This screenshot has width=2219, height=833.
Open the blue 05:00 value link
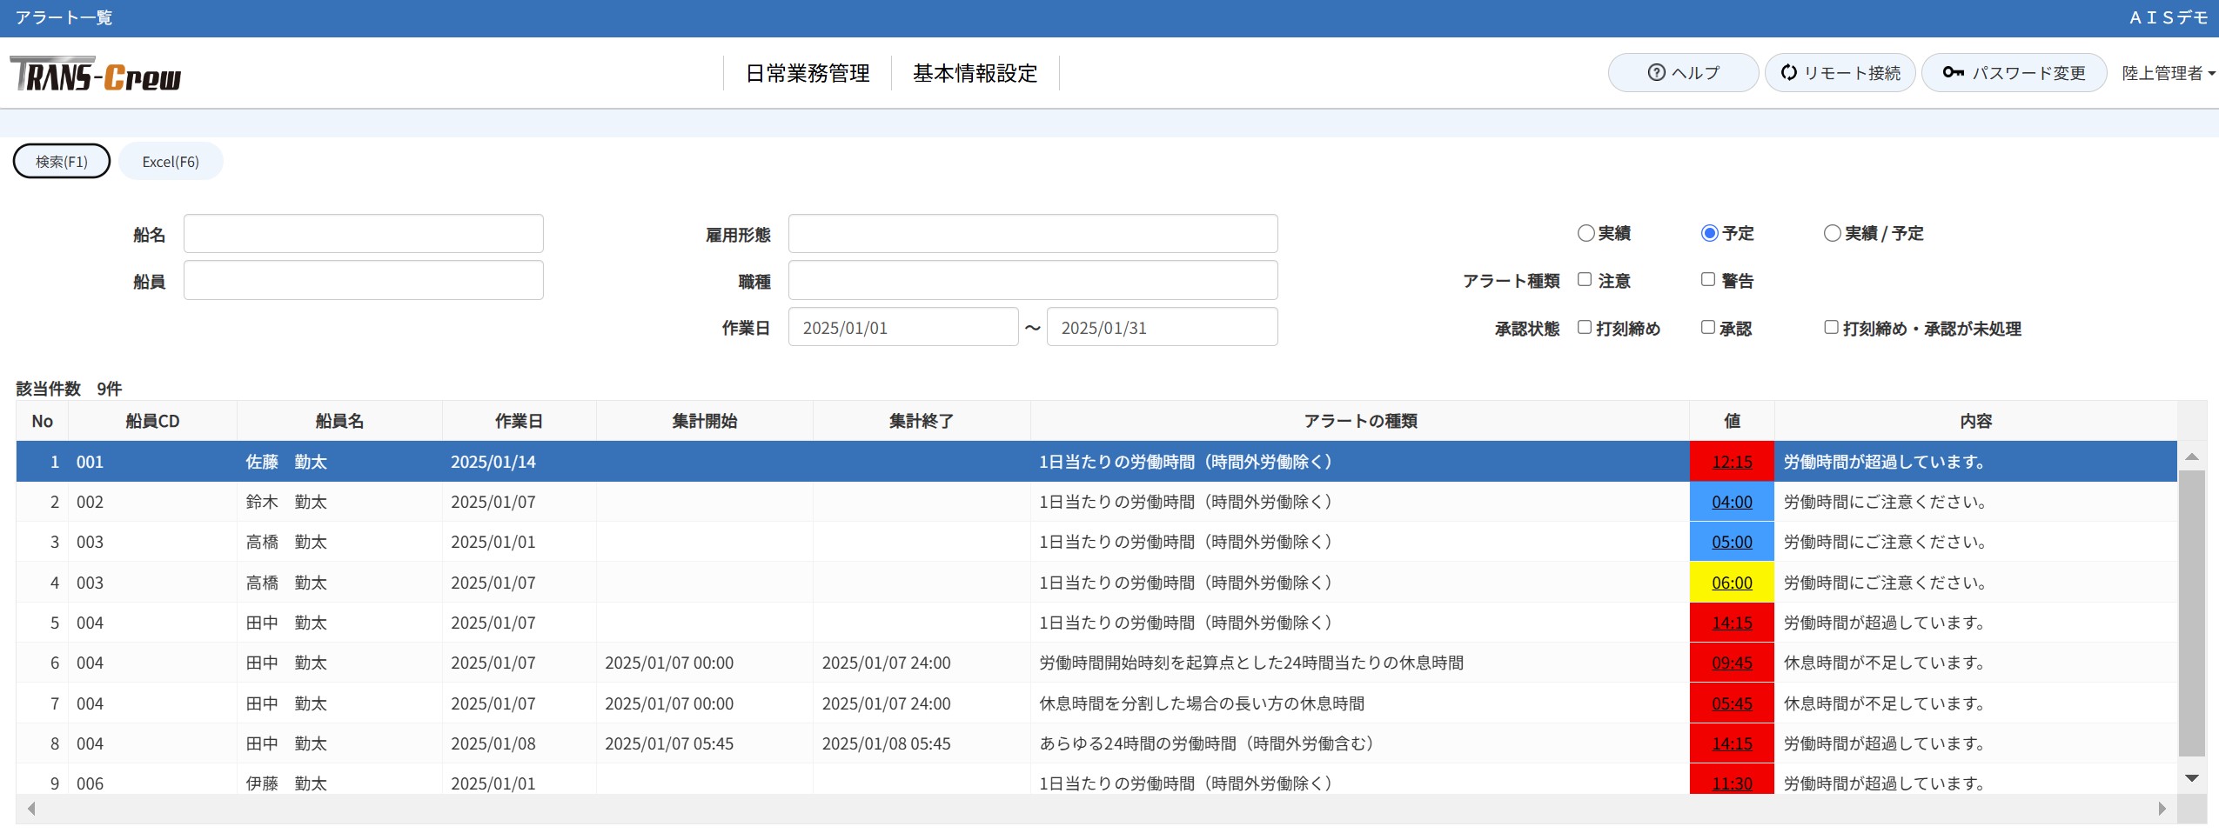[x=1732, y=542]
